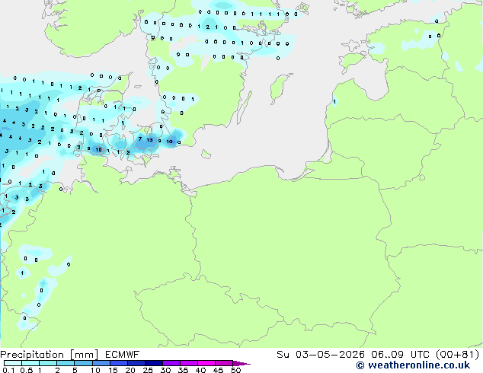Image resolution: width=483 pixels, height=373 pixels.
Task: Select the 40–45 mm magenta legend swatch
Action: [206, 363]
